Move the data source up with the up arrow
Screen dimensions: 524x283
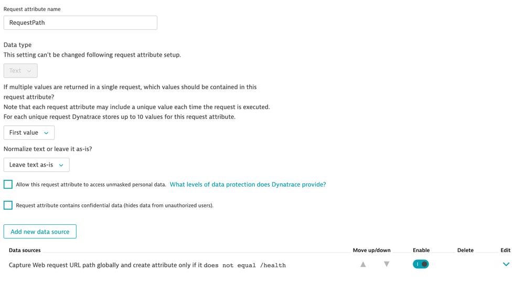(x=363, y=265)
